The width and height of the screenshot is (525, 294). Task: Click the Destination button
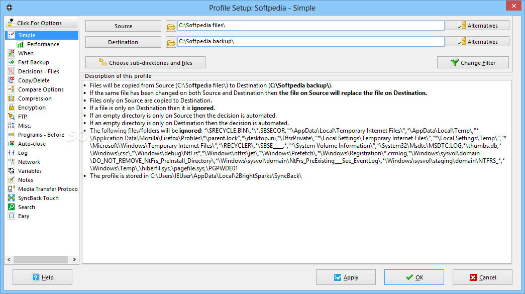pyautogui.click(x=123, y=42)
